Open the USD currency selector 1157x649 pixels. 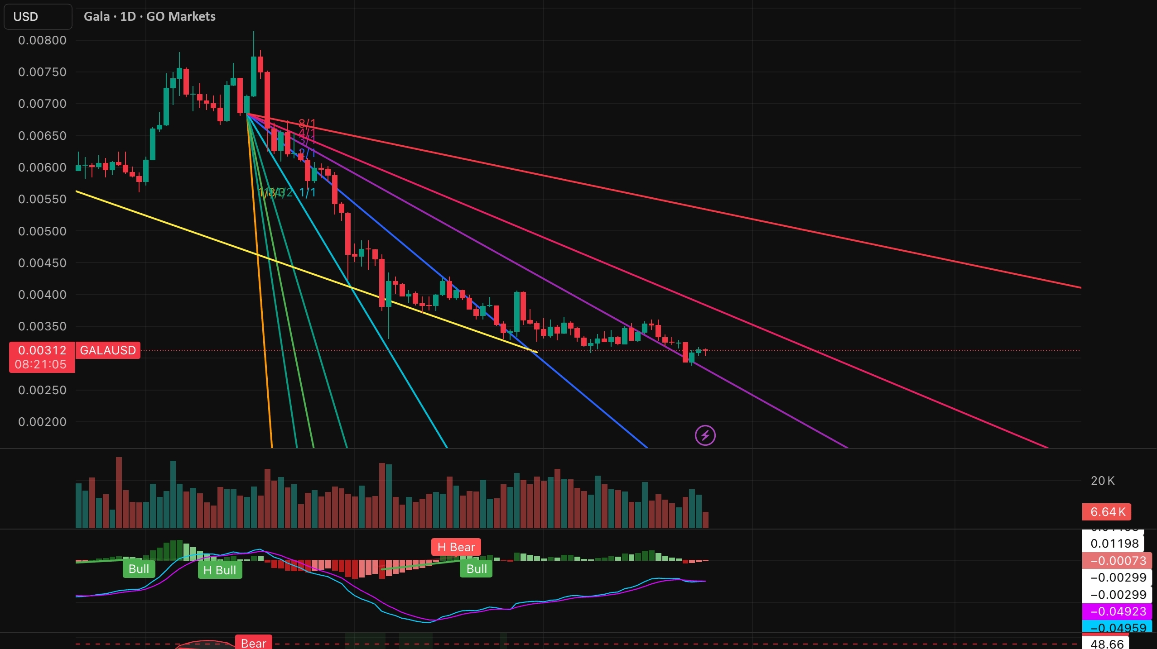point(38,17)
